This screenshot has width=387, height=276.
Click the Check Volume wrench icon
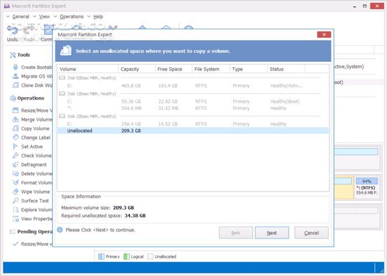tap(15, 156)
